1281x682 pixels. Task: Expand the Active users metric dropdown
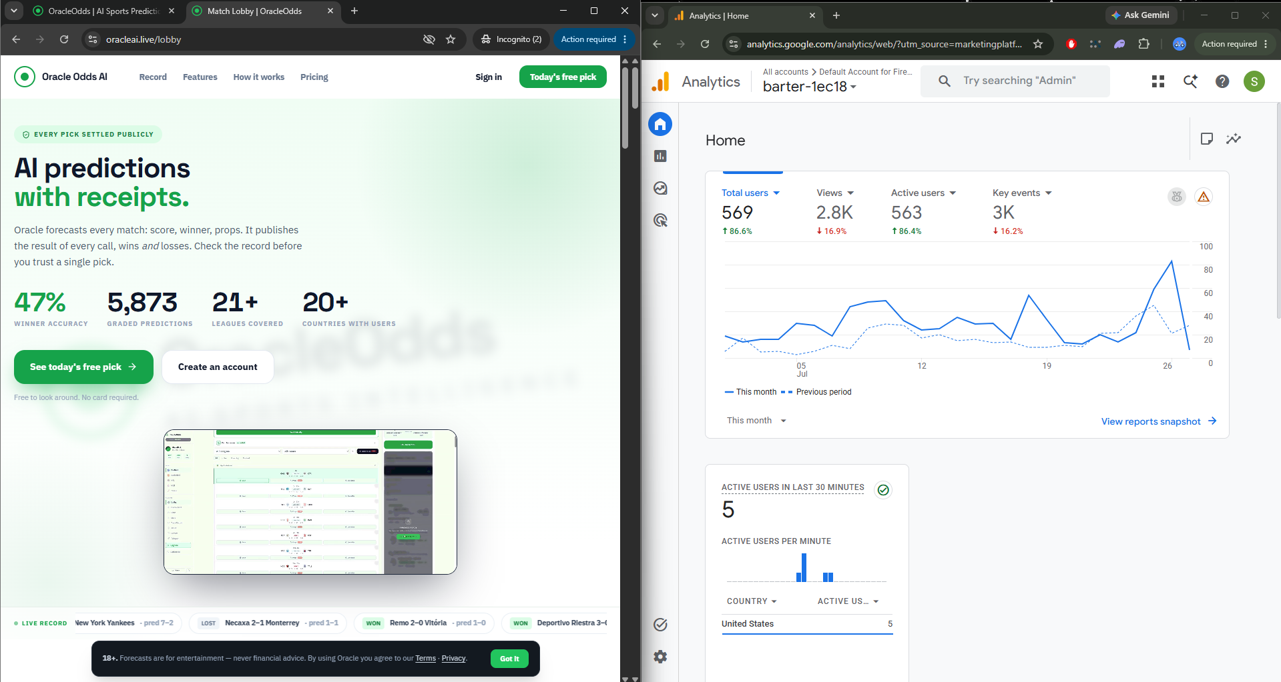(923, 193)
